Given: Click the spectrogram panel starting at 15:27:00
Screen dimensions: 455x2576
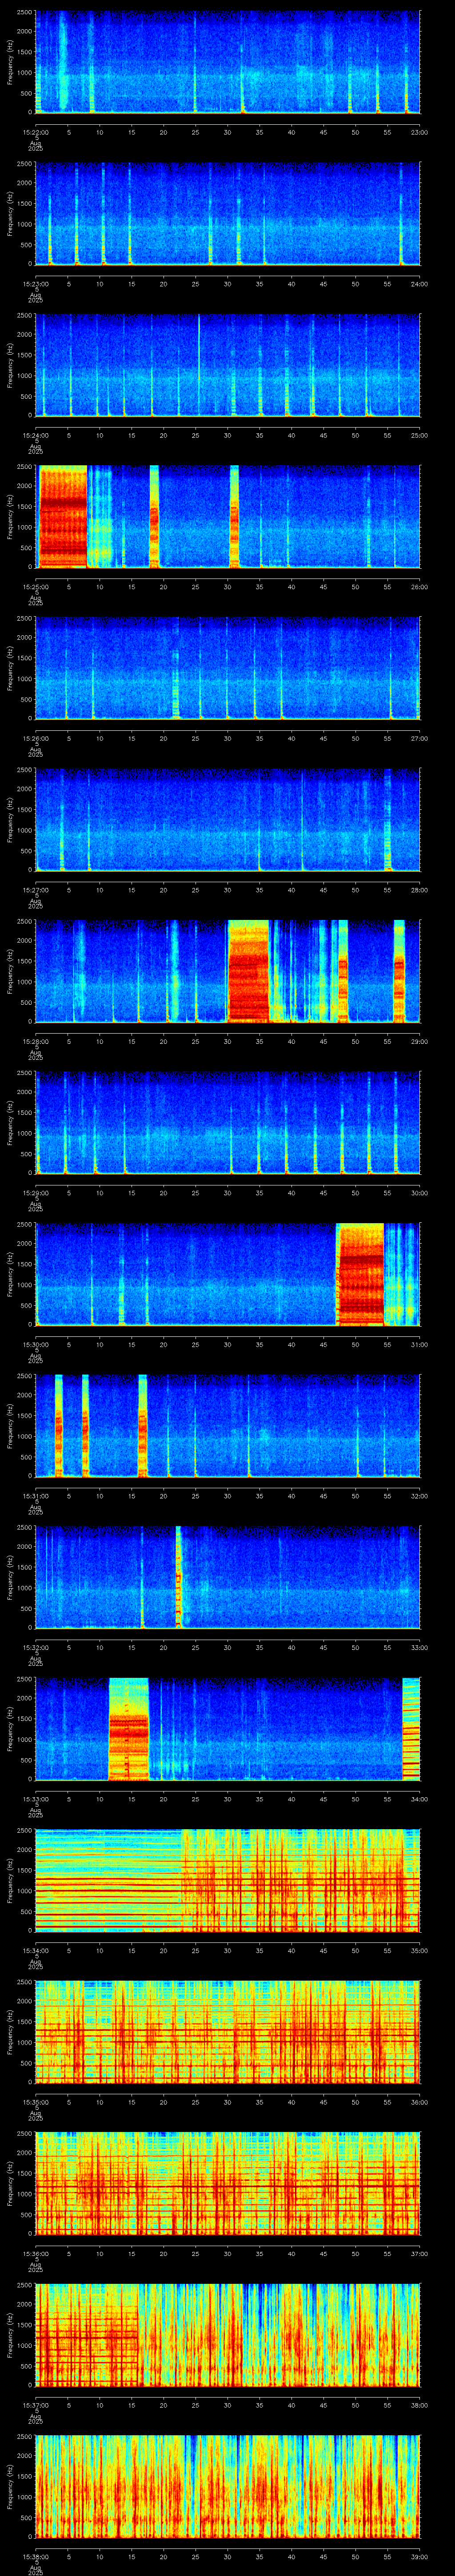Looking at the screenshot, I should click(227, 820).
